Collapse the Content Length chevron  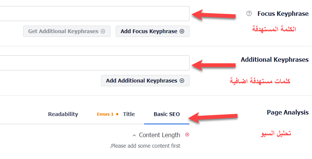point(134,135)
